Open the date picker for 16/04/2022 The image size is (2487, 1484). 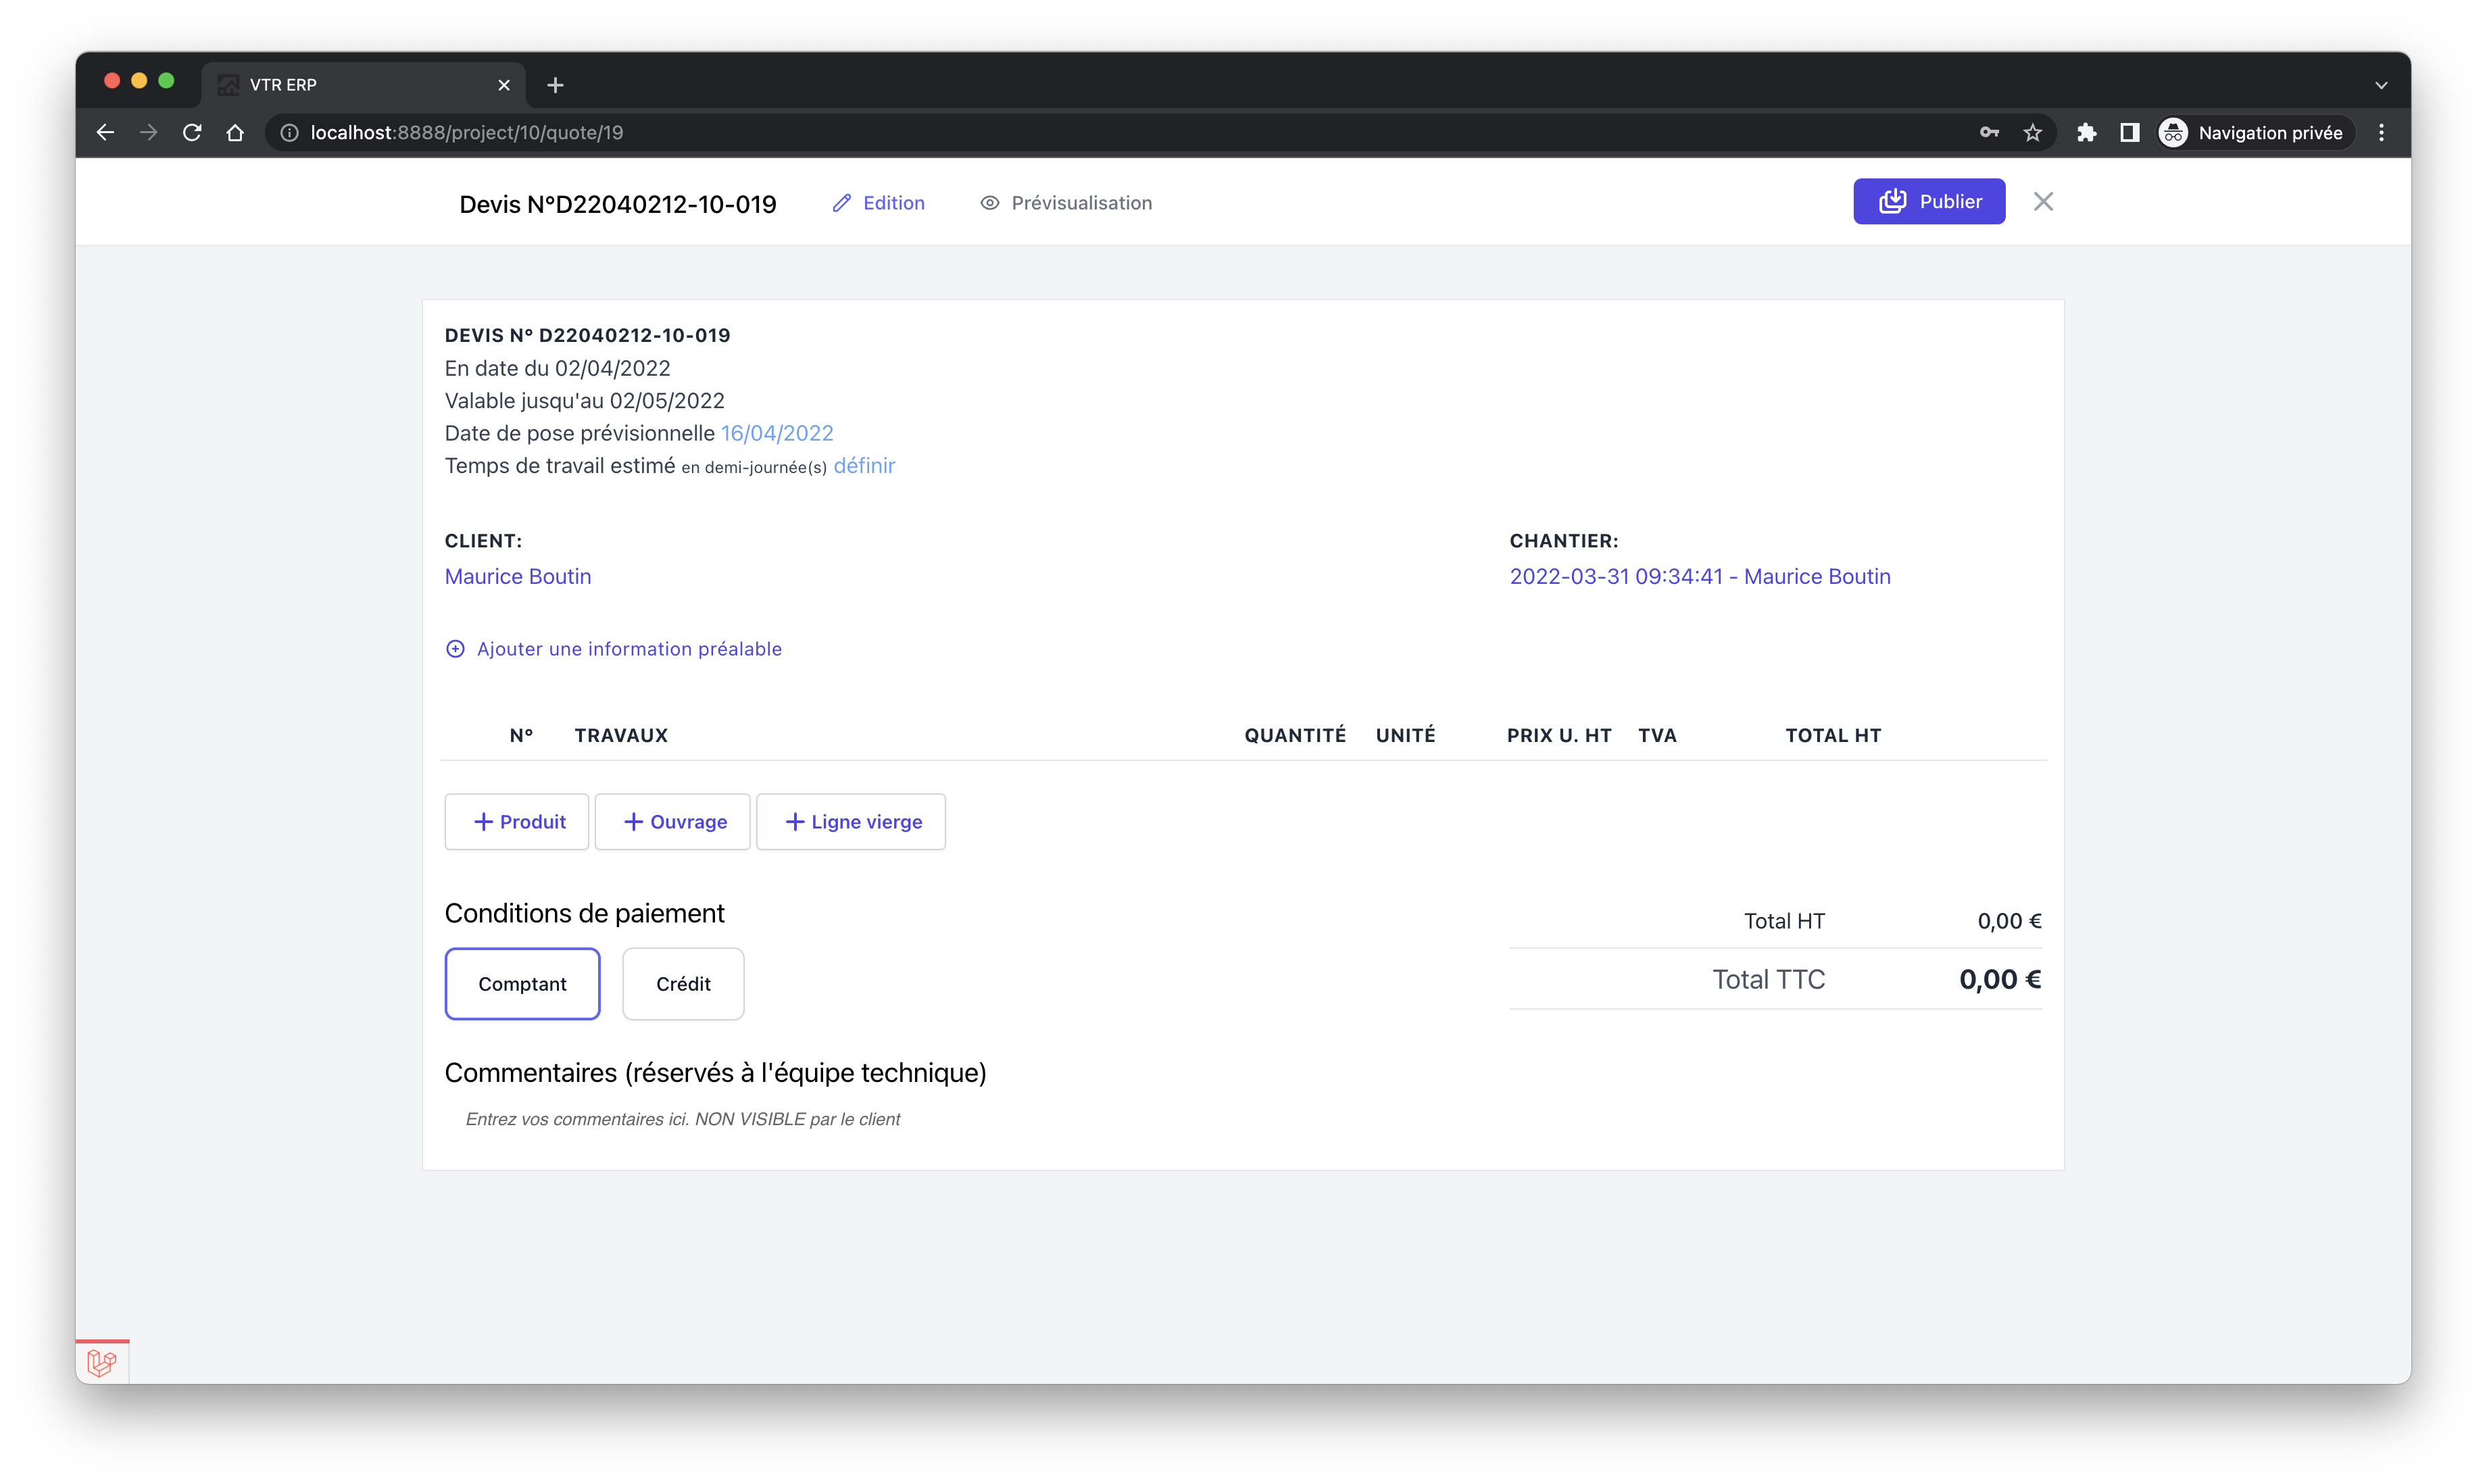click(x=777, y=433)
